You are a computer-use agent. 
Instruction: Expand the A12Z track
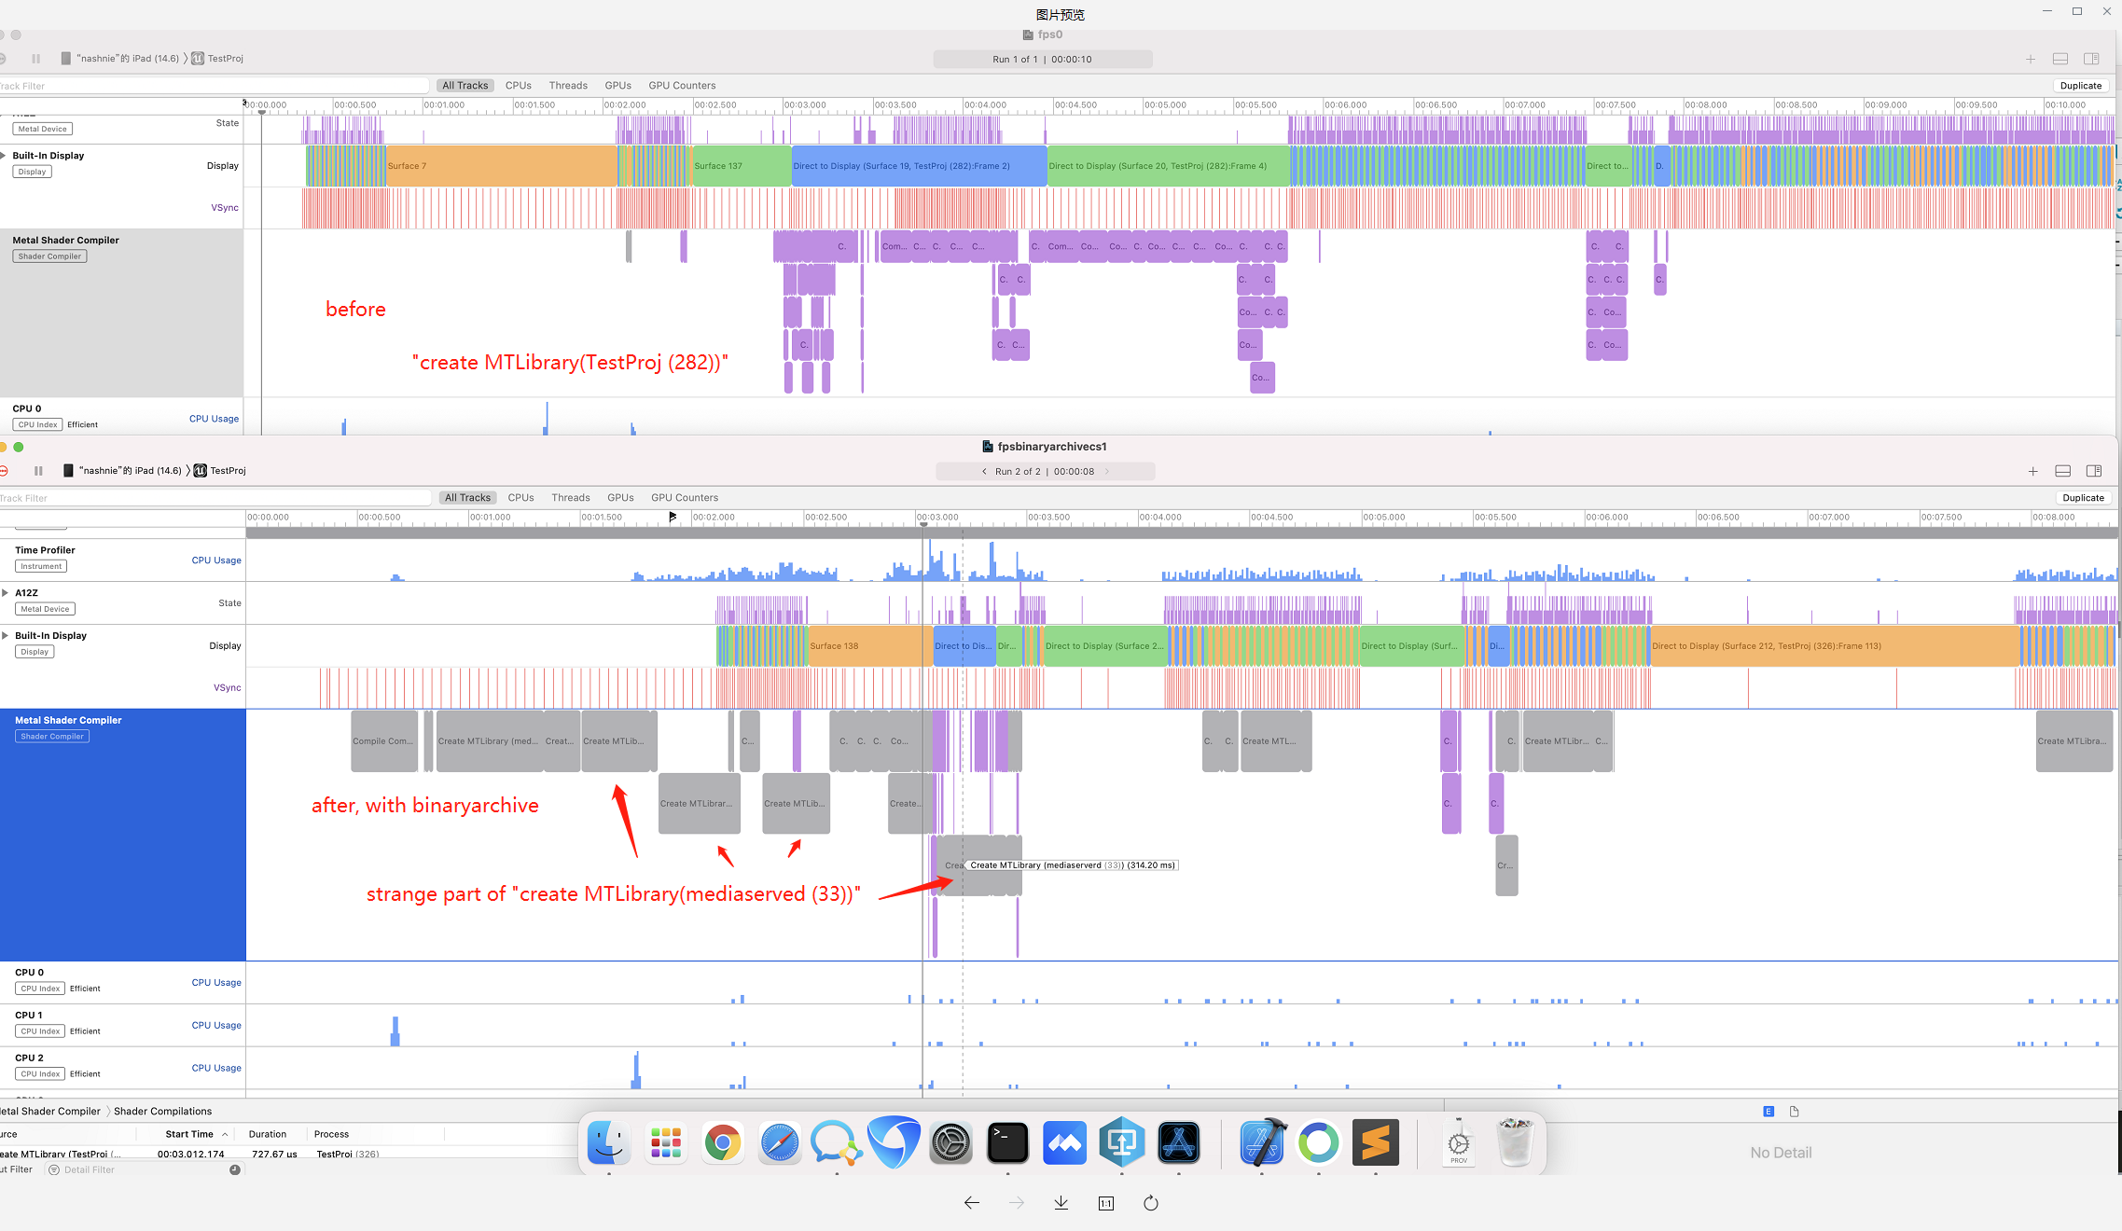(x=6, y=593)
